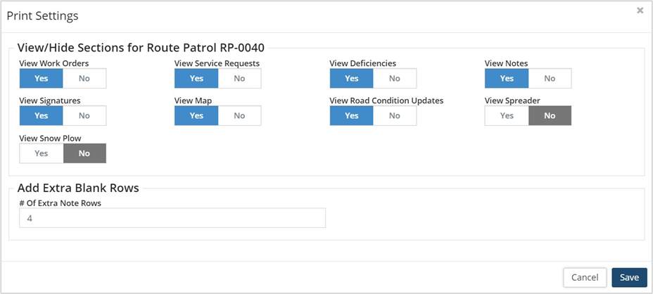Viewport: 653px width, 294px height.
Task: Enable View Snow Plow with Yes
Action: click(42, 153)
